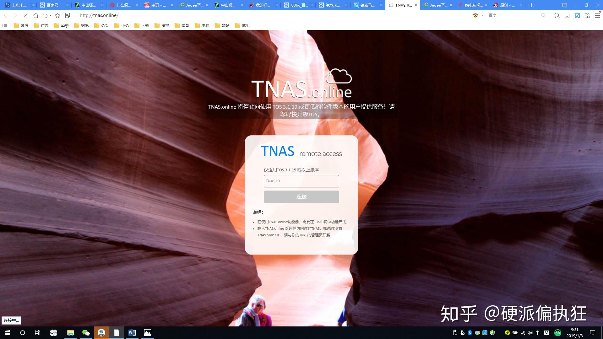Open the 下载 bookmarks folder

point(142,25)
